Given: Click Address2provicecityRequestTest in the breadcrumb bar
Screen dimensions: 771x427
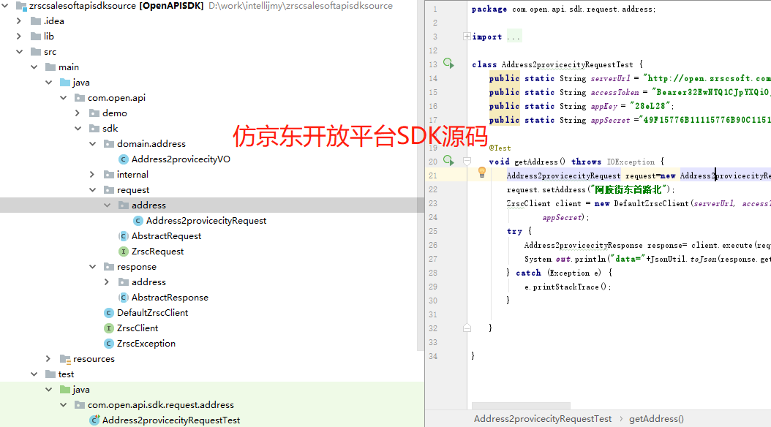Looking at the screenshot, I should 542,419.
